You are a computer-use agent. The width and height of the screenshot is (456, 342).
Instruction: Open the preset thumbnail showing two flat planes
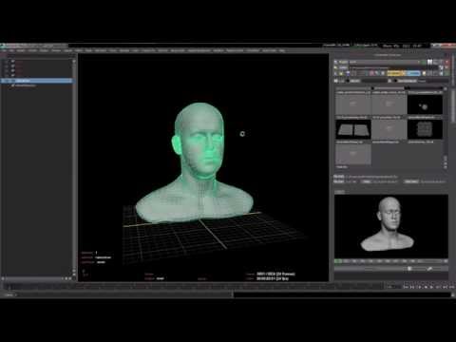coord(353,129)
